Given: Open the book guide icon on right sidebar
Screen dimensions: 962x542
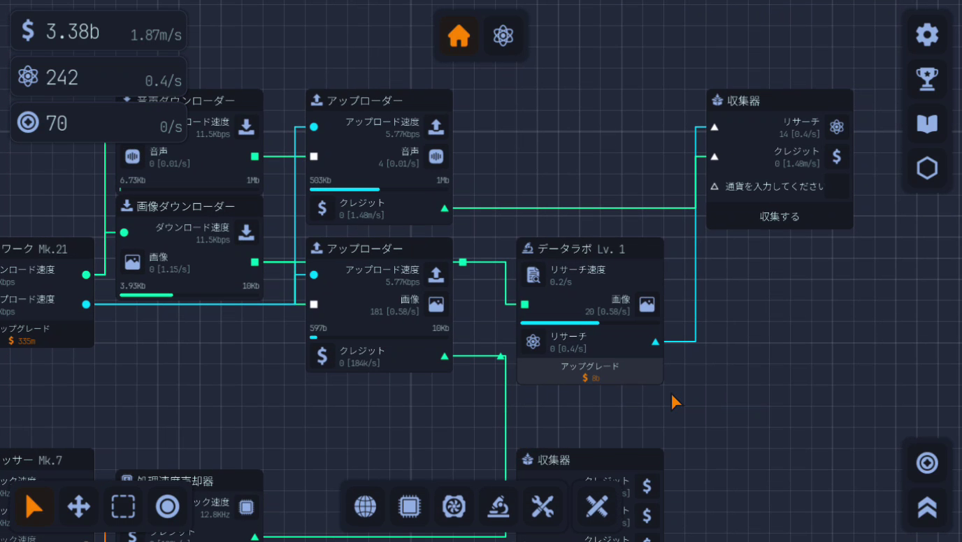Looking at the screenshot, I should (x=926, y=124).
